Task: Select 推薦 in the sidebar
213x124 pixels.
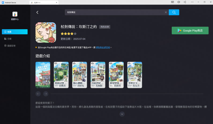Action: [x=15, y=32]
